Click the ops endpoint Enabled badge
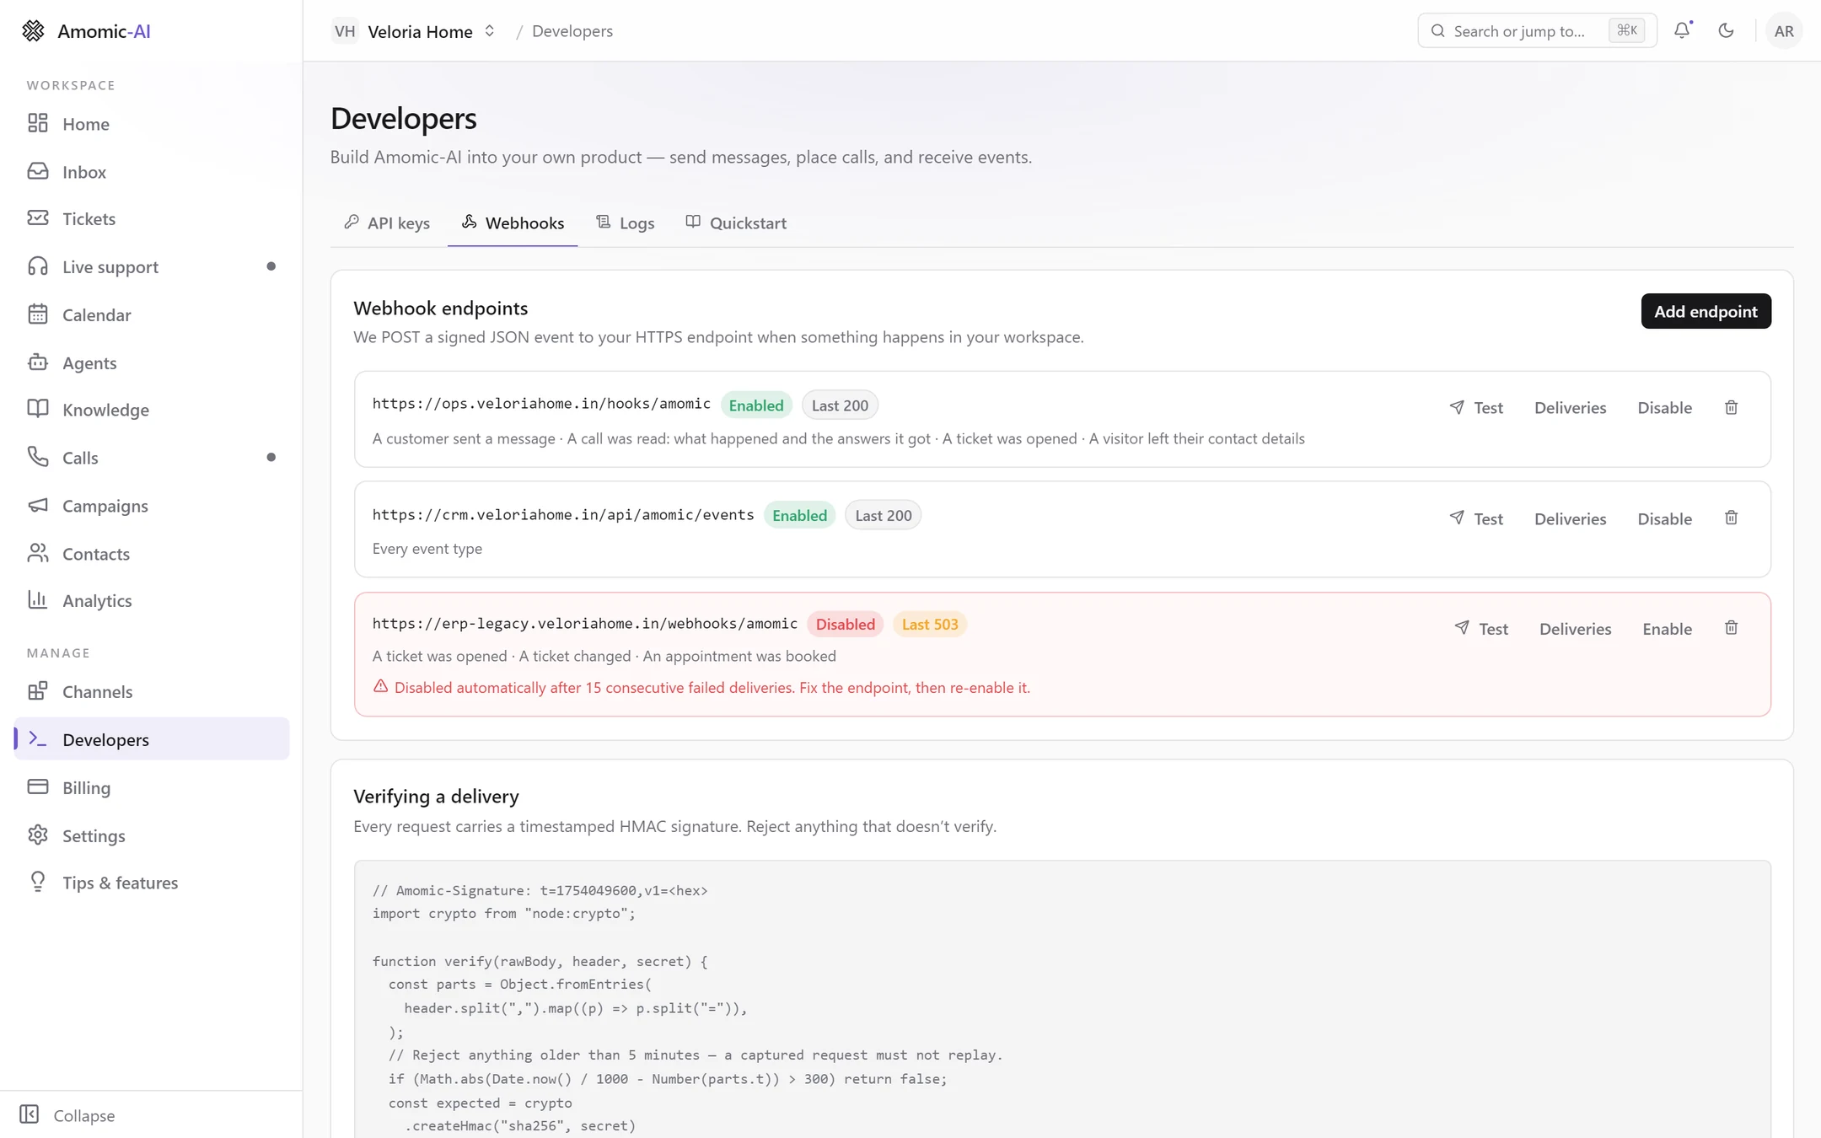 point(756,405)
